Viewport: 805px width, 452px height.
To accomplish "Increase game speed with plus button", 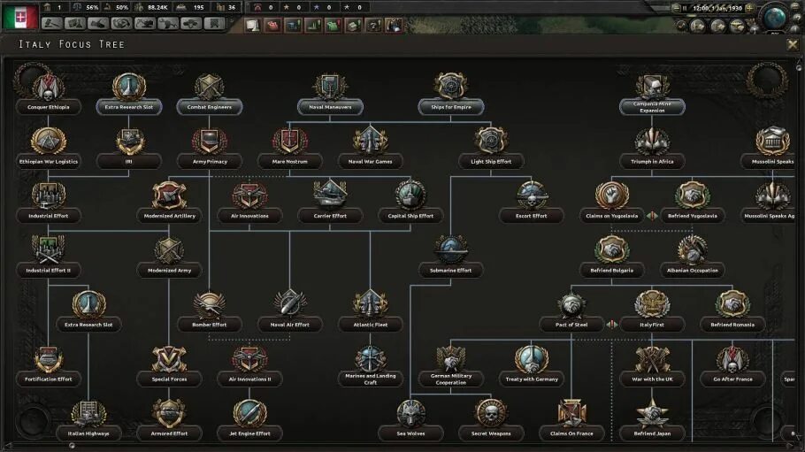I will [x=749, y=8].
